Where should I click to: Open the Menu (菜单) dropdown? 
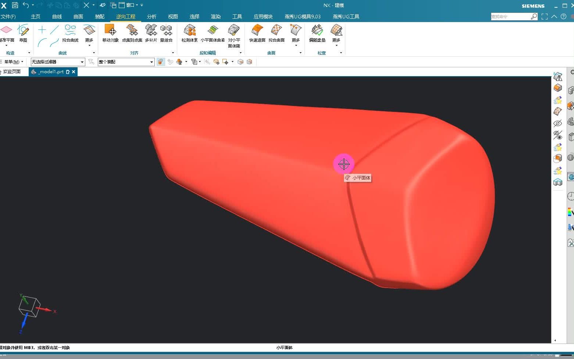pos(13,62)
